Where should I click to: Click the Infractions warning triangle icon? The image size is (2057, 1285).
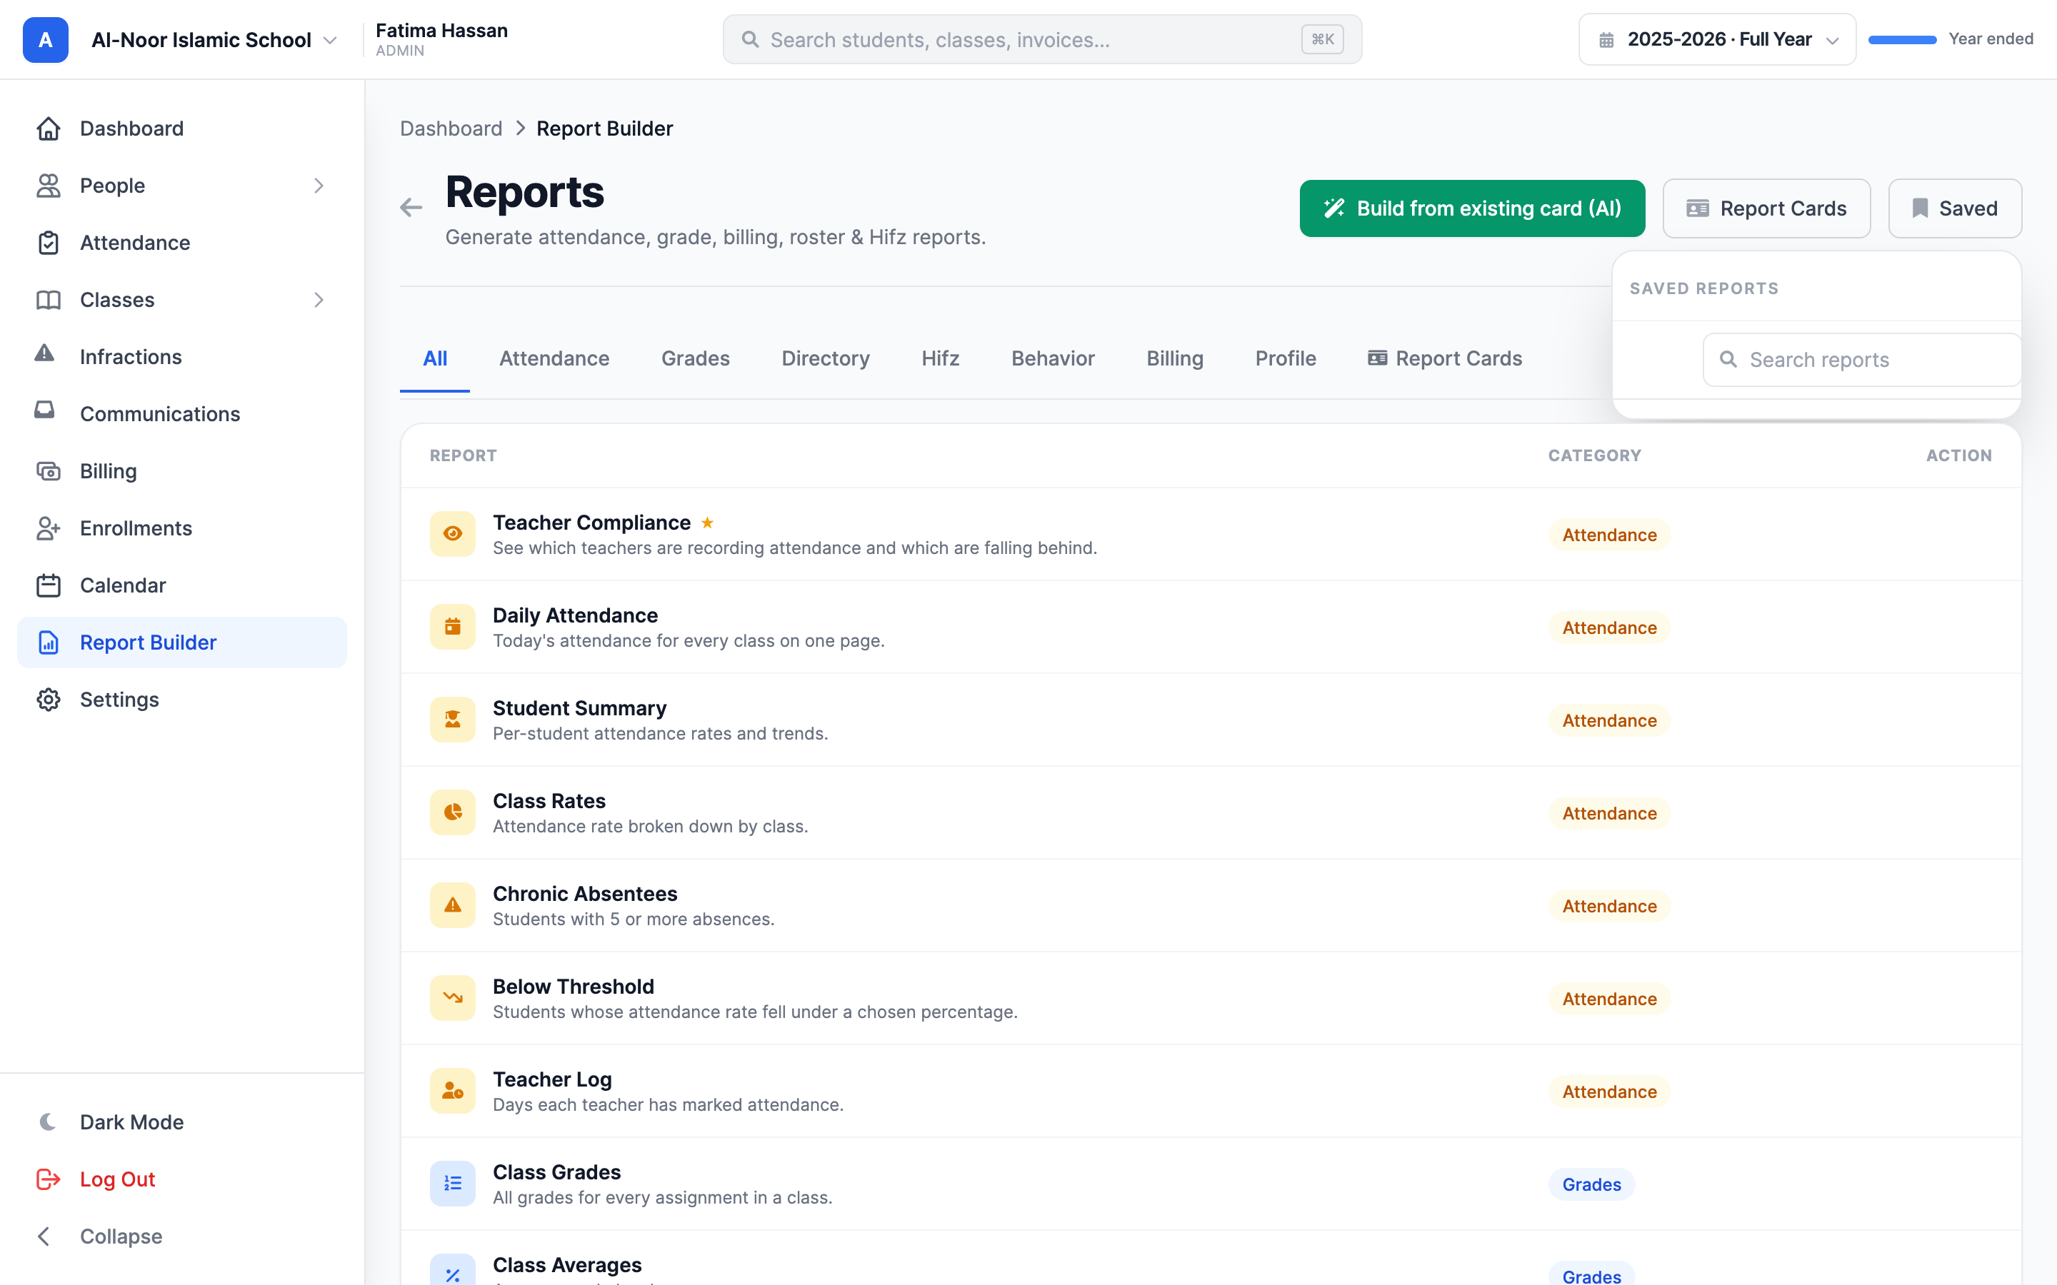(45, 354)
